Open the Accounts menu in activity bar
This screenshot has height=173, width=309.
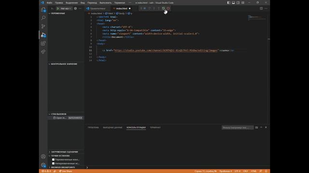[43, 157]
